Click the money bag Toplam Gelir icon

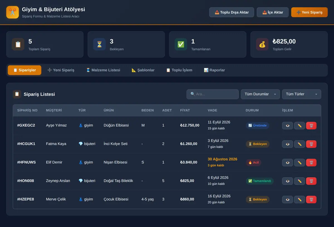click(262, 44)
